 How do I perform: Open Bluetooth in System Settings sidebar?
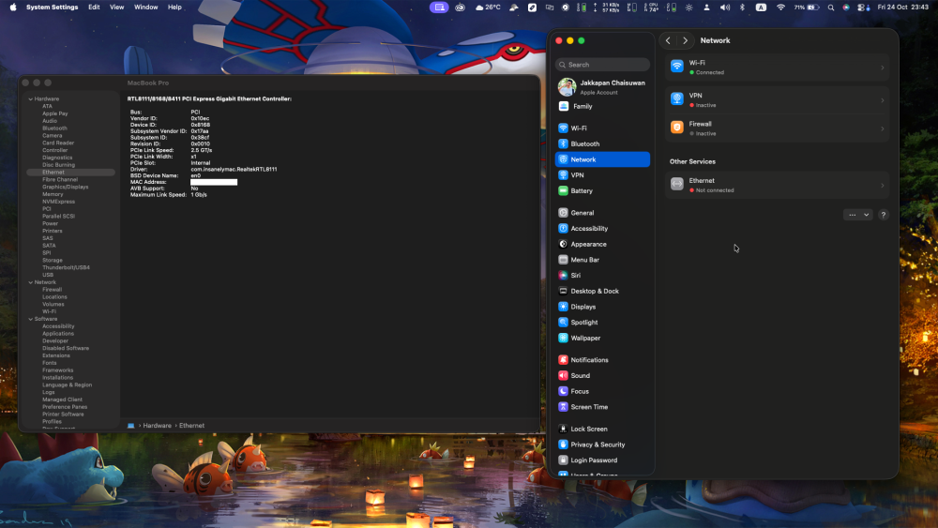[602, 143]
